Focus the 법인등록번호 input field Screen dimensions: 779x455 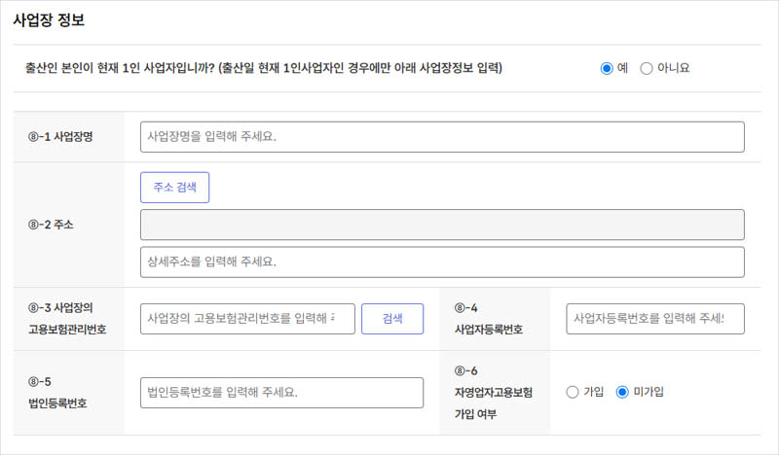point(281,393)
